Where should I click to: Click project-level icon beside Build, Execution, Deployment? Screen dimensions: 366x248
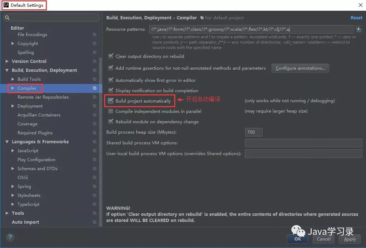point(94,70)
